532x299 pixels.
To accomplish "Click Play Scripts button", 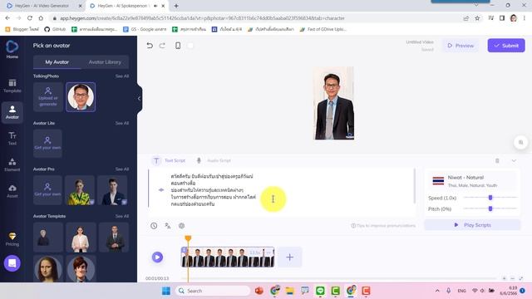I will (472, 225).
